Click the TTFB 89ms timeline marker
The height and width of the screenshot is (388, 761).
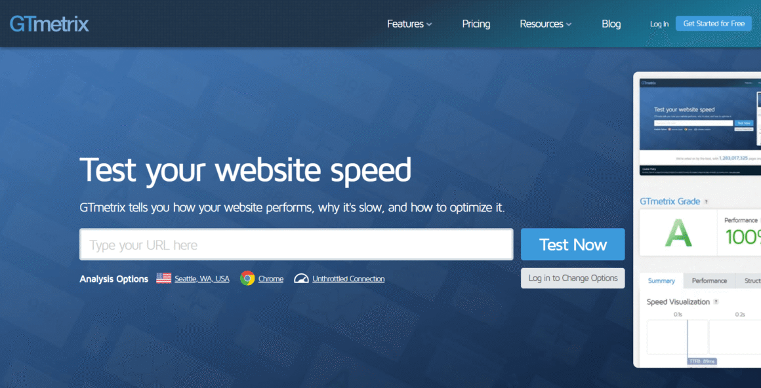pyautogui.click(x=703, y=360)
